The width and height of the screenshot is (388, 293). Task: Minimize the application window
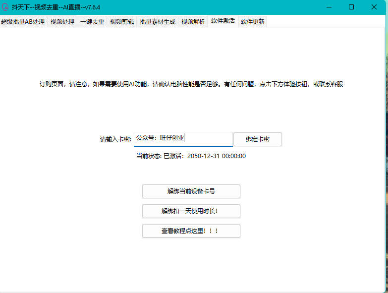(x=329, y=7)
